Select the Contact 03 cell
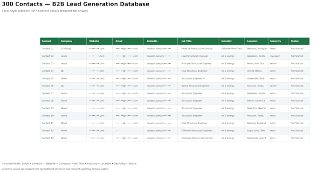 point(49,64)
